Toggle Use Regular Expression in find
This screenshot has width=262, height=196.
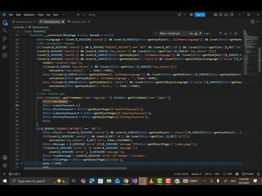click(x=200, y=33)
